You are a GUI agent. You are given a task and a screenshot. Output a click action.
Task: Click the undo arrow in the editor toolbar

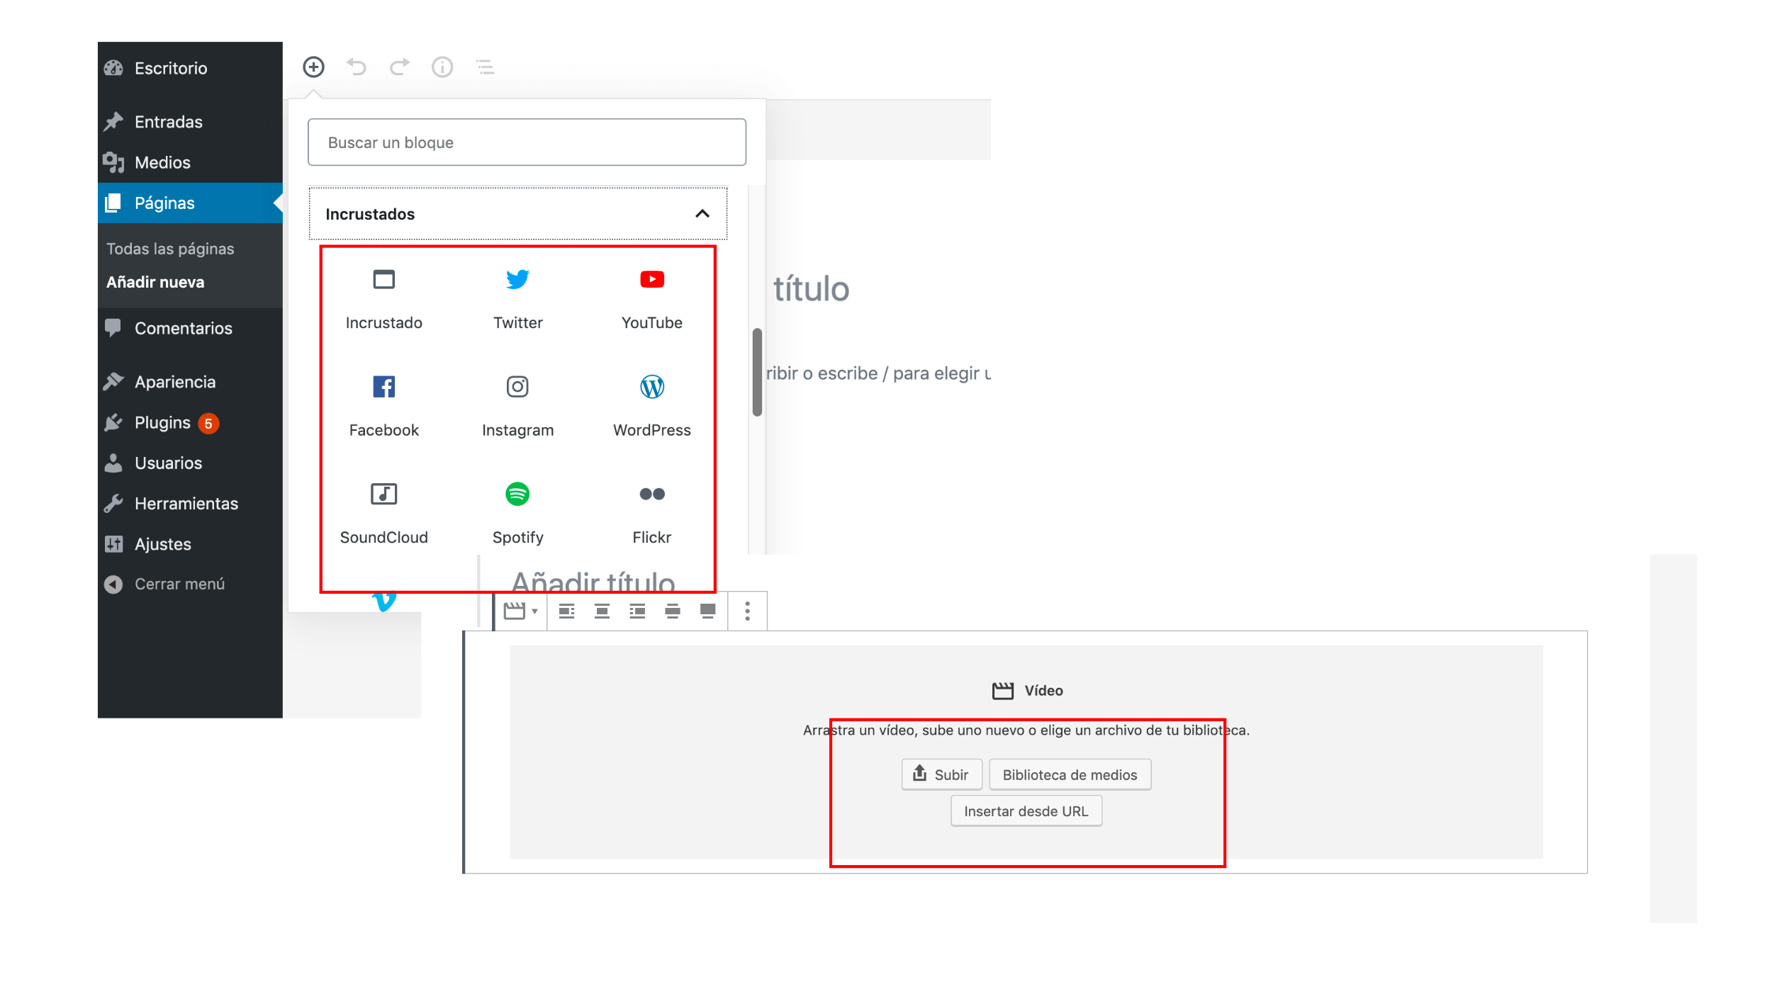coord(357,67)
